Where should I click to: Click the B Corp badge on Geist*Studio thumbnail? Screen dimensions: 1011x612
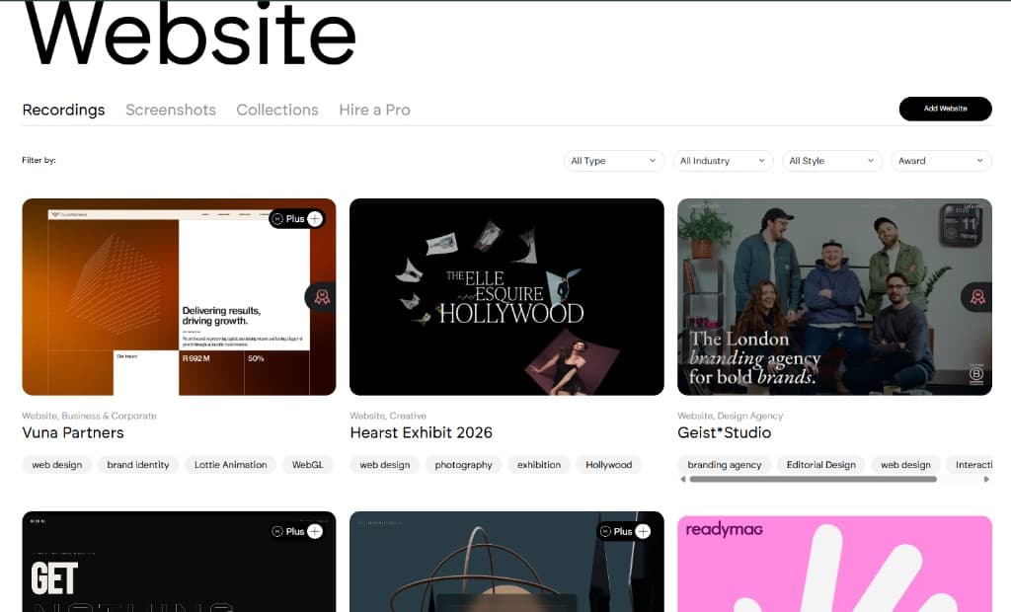click(x=976, y=374)
